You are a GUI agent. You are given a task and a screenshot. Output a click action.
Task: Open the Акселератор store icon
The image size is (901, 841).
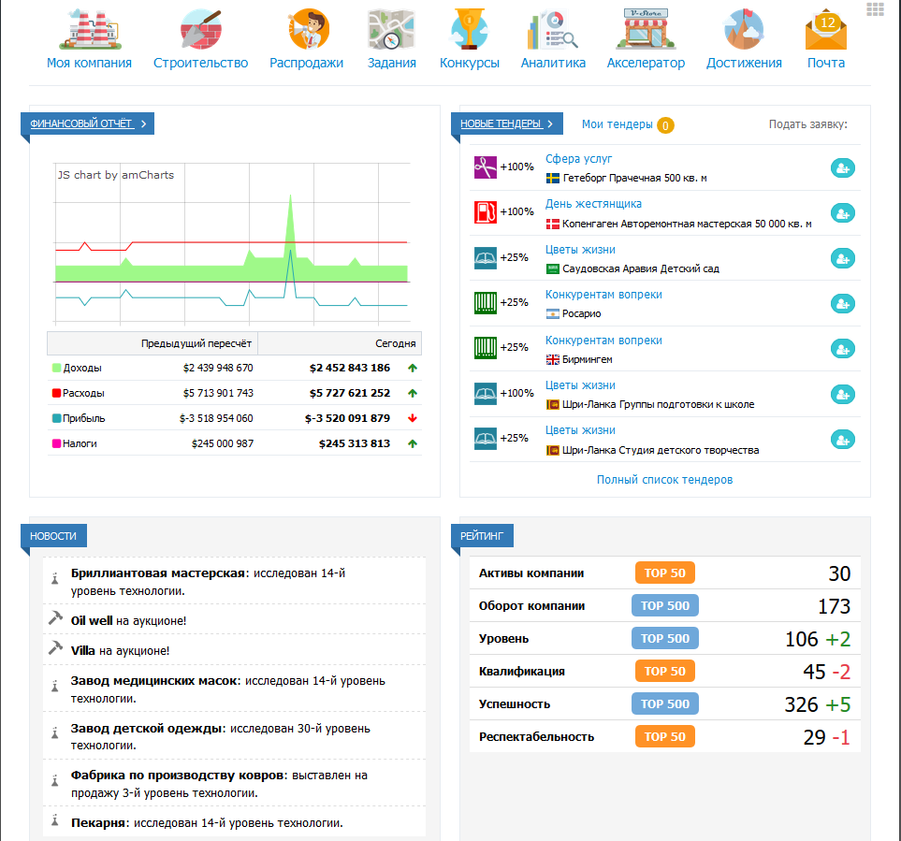pos(645,30)
